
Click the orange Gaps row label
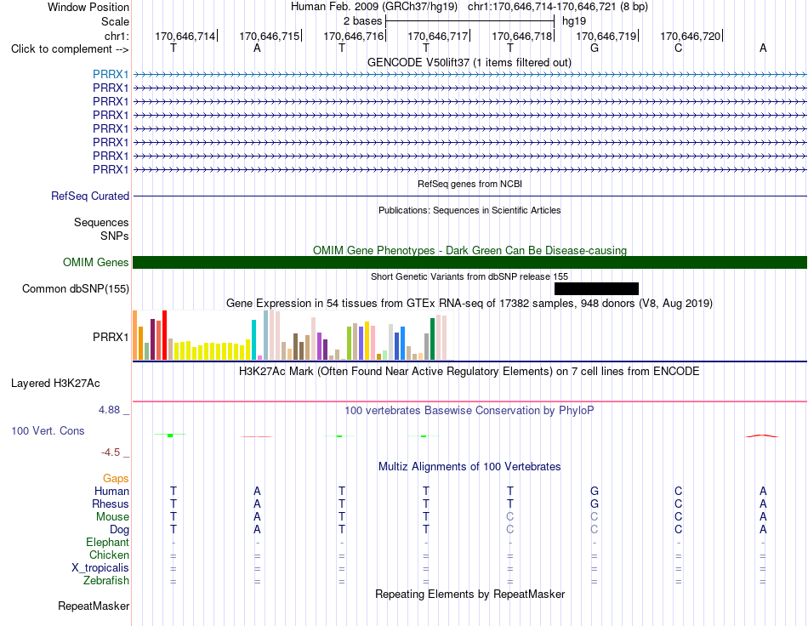pos(116,479)
